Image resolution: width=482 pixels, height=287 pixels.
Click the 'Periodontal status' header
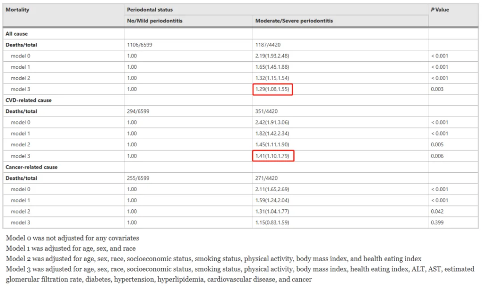(150, 9)
